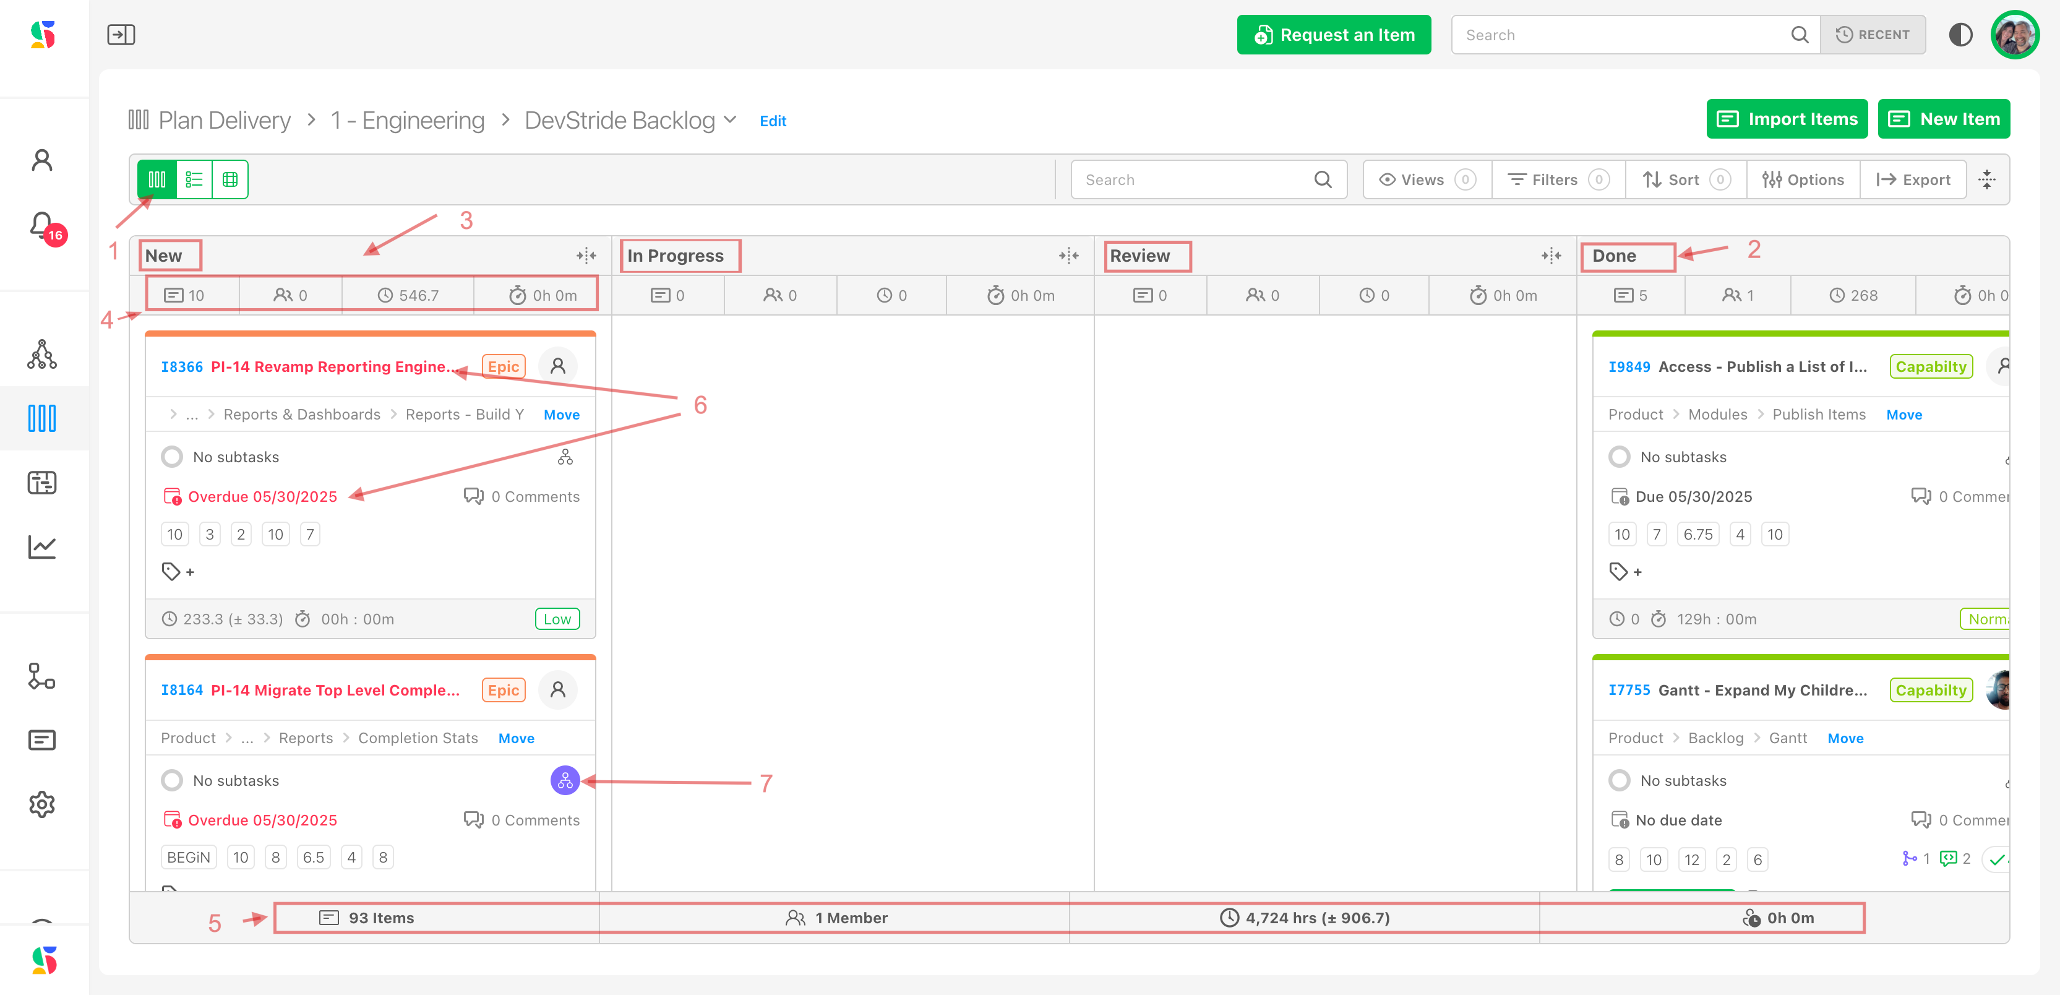Click purple hierarchy icon on I8164 card

pyautogui.click(x=565, y=780)
